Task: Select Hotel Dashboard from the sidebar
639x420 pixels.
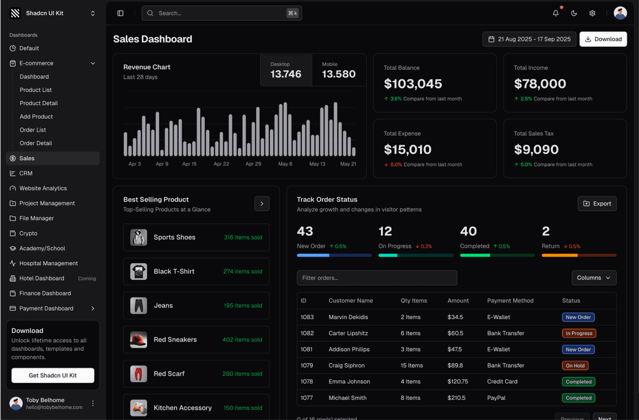Action: tap(41, 278)
